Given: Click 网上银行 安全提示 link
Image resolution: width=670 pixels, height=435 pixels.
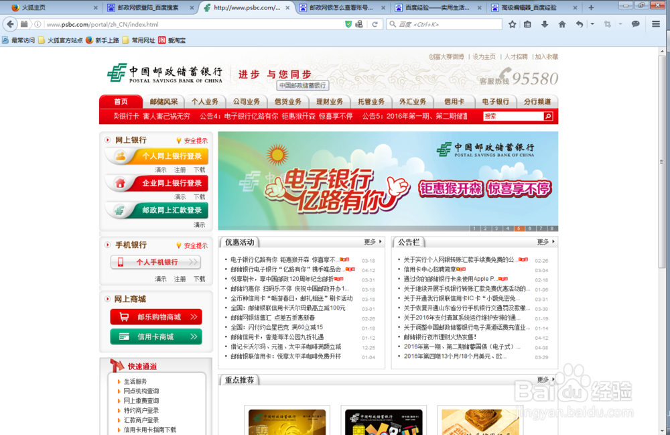Looking at the screenshot, I should (192, 141).
